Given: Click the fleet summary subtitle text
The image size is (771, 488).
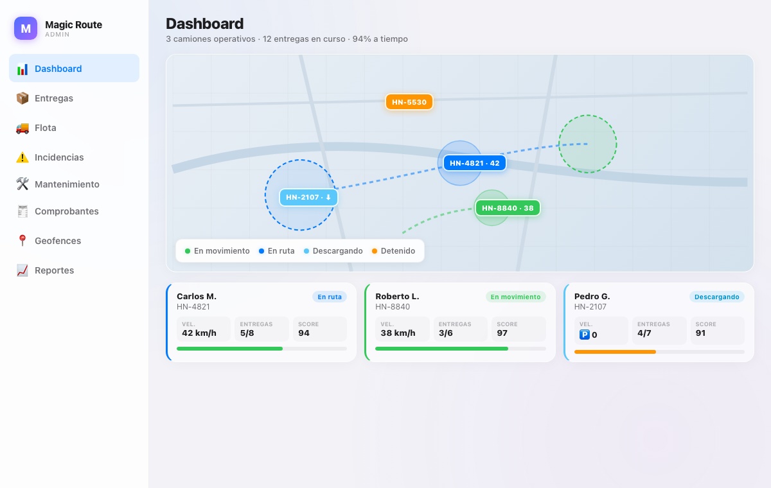Looking at the screenshot, I should click(287, 39).
